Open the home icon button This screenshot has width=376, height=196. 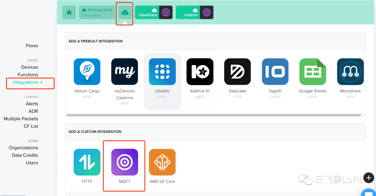pos(69,13)
